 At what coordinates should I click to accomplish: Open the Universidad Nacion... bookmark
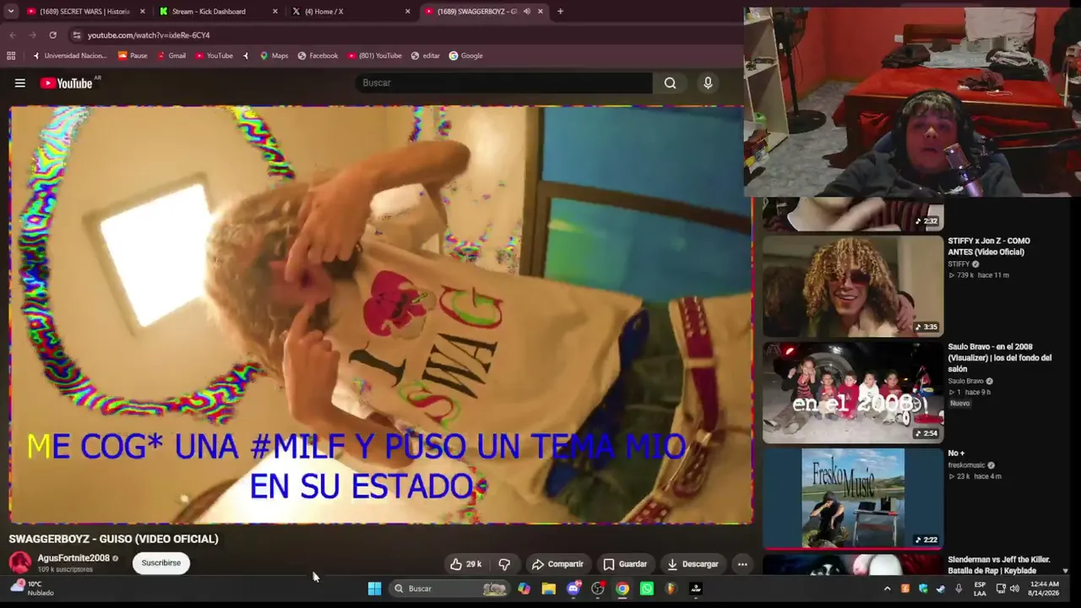69,56
